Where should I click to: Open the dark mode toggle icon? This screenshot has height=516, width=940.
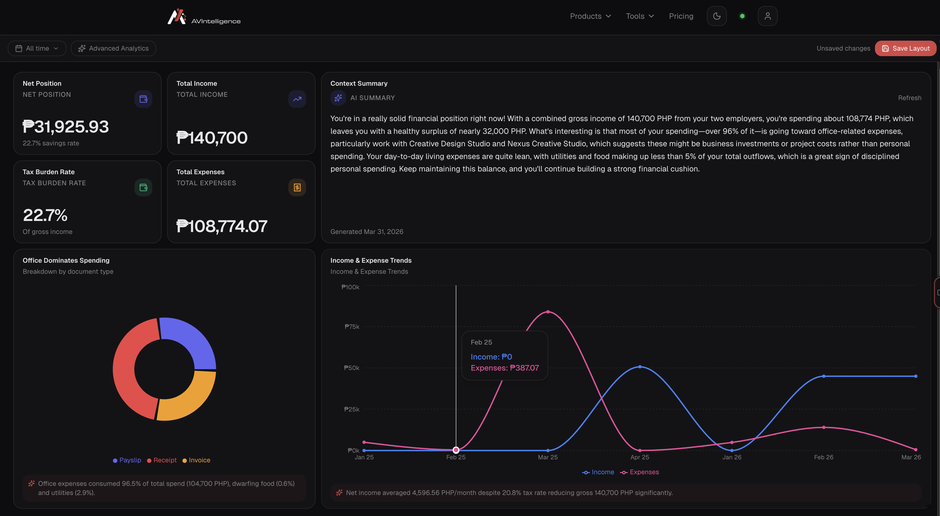click(x=717, y=16)
